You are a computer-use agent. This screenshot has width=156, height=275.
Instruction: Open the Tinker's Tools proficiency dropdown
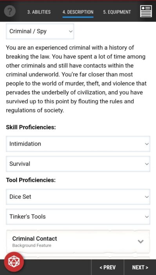78,217
